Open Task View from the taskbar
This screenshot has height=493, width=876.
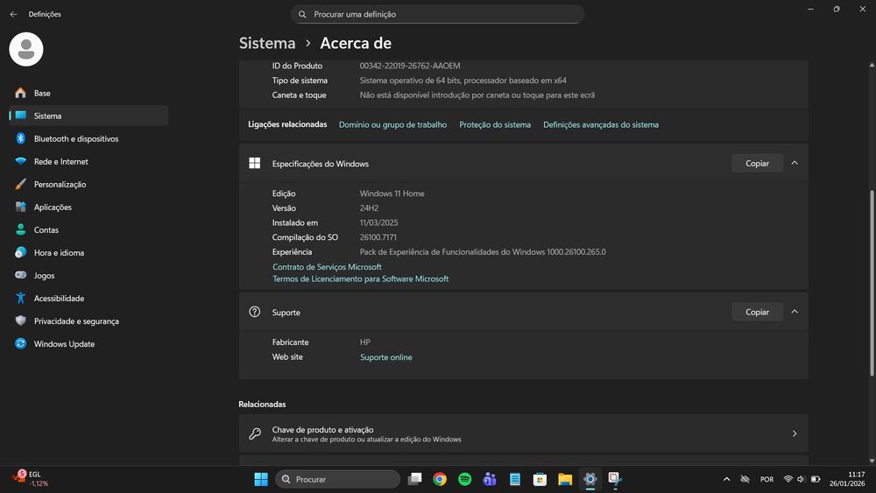414,479
